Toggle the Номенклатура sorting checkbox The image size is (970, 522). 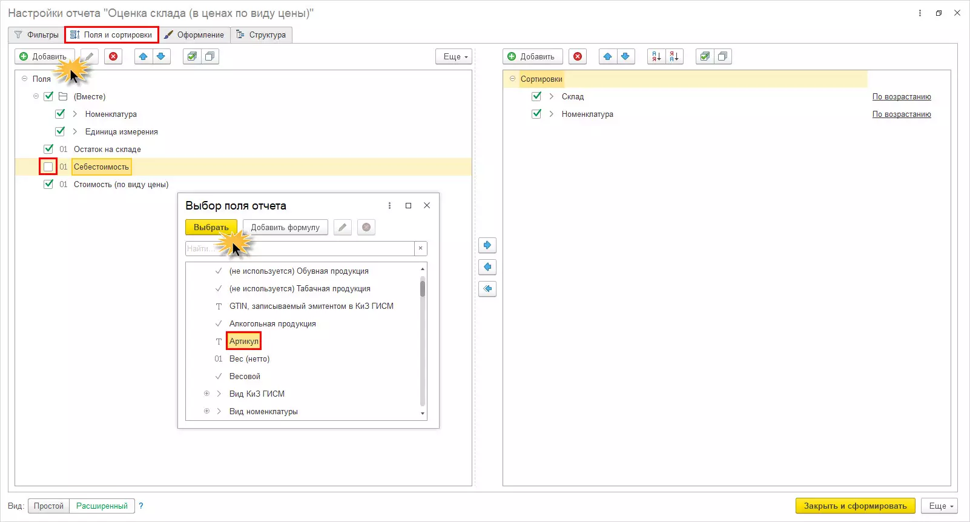point(536,114)
